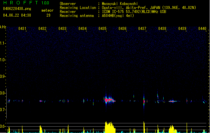Screen dimensions: 210x133
Task: Click the 0438 time marker
Action: pyautogui.click(x=162, y=29)
